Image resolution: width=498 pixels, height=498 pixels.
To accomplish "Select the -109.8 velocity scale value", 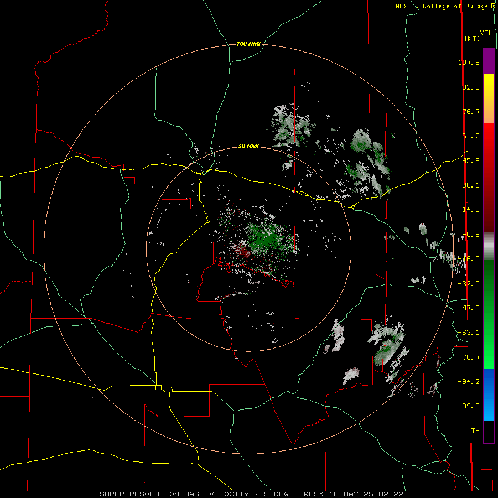I will (466, 406).
